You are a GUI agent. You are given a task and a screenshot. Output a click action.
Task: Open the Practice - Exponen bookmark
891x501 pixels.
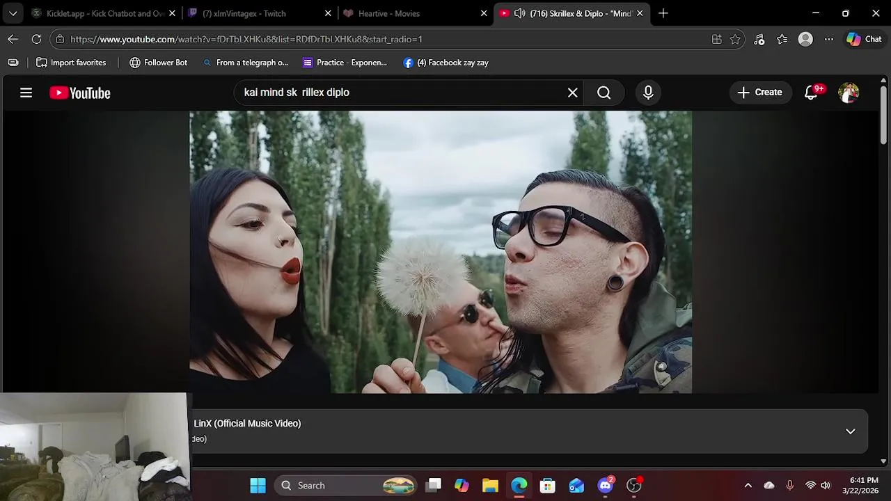(345, 63)
